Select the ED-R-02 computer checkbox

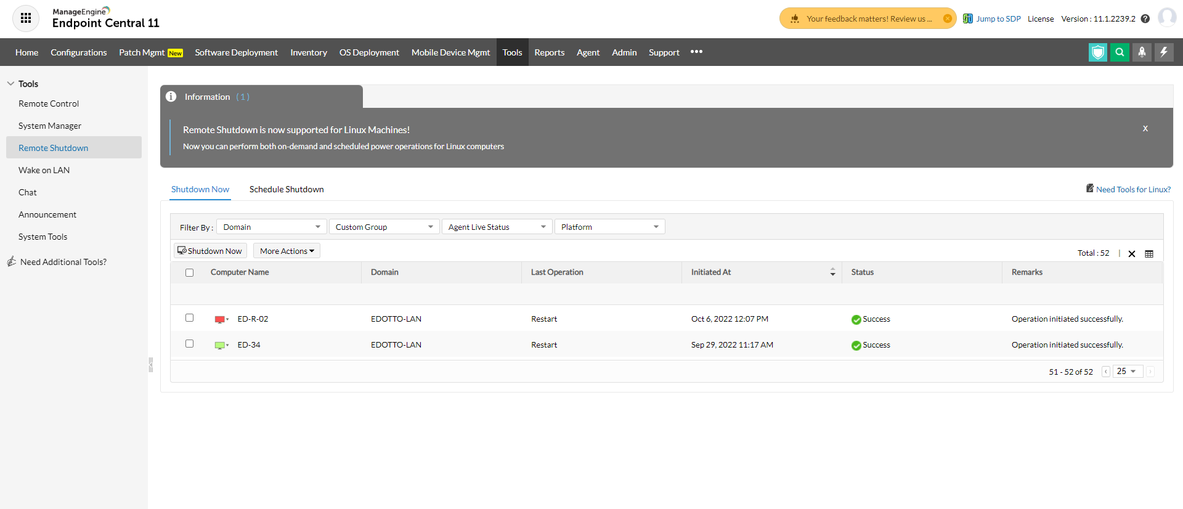[190, 318]
